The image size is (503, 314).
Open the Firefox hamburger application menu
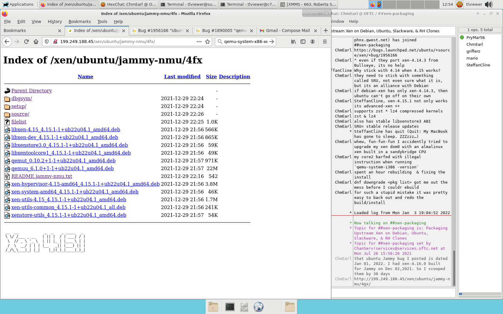click(325, 42)
